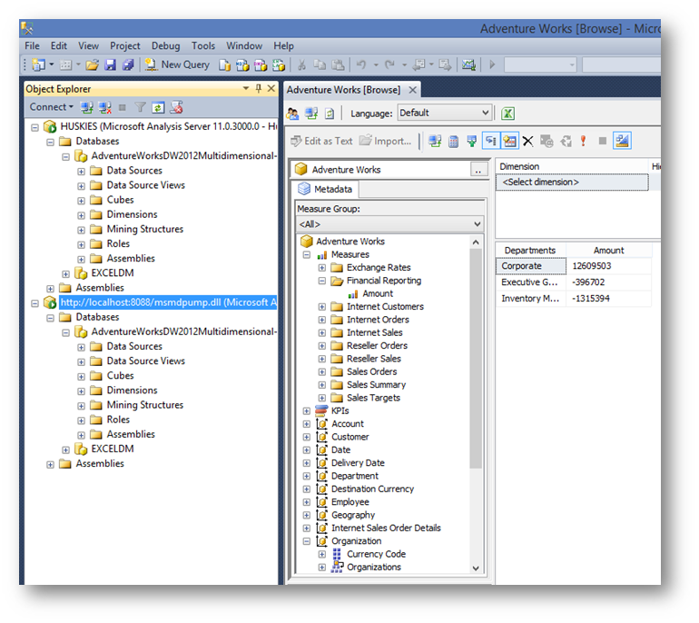This screenshot has width=699, height=623.
Task: Click the Delete X icon in query toolbar
Action: tap(527, 142)
